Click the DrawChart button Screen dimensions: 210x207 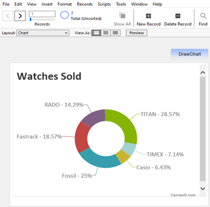[x=189, y=54]
